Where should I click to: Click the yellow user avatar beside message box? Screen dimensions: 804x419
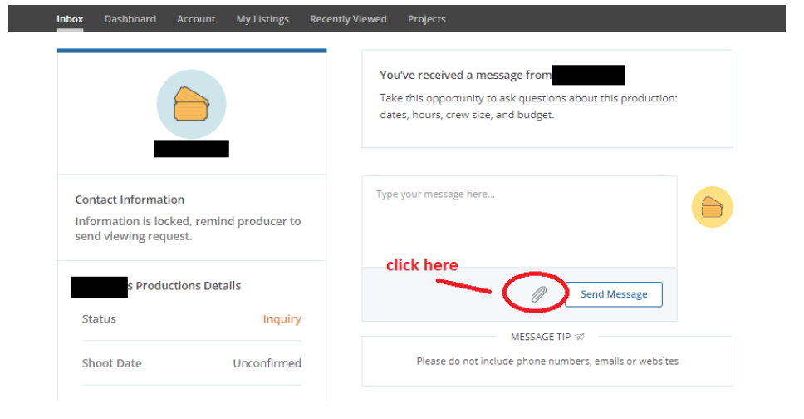(x=712, y=207)
